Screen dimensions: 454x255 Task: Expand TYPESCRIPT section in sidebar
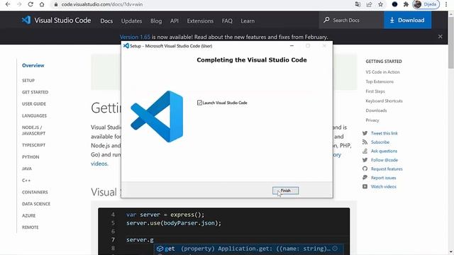coord(33,145)
